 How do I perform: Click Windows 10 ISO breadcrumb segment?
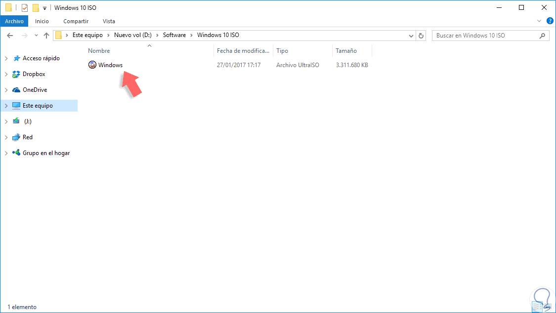tap(218, 35)
